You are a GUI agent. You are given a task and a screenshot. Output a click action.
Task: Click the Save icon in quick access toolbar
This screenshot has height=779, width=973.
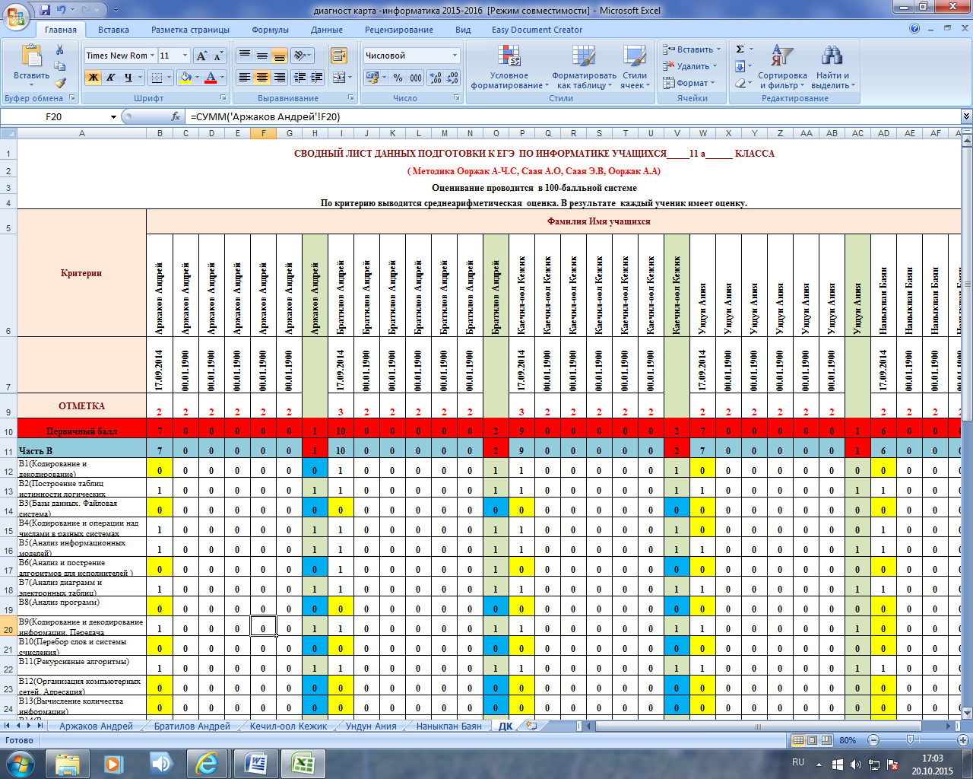pos(45,10)
